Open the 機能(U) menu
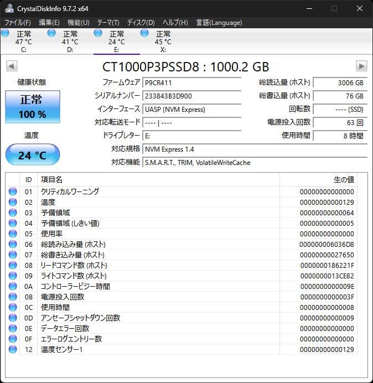Image resolution: width=373 pixels, height=383 pixels. click(79, 23)
